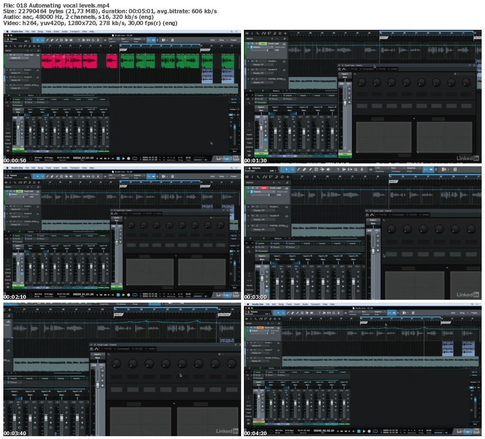Click the power icon in 00:03:00 Inserts window
This screenshot has height=439, width=485.
click(x=367, y=215)
